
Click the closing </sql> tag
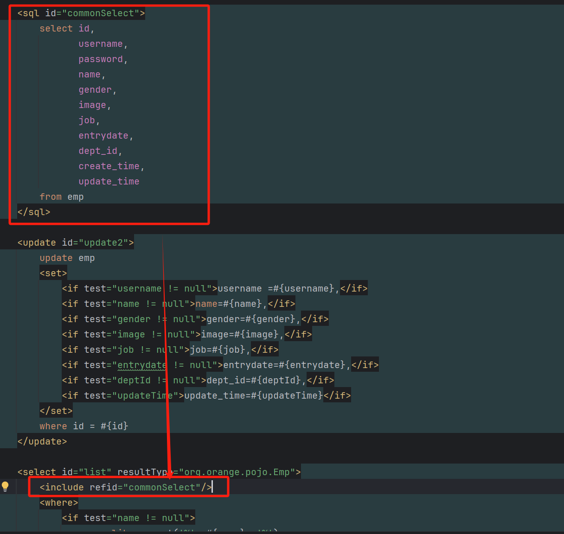click(x=34, y=212)
